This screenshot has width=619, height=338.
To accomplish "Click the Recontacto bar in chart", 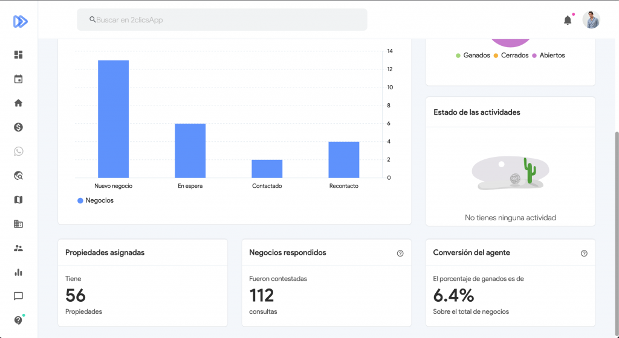I will pos(344,160).
